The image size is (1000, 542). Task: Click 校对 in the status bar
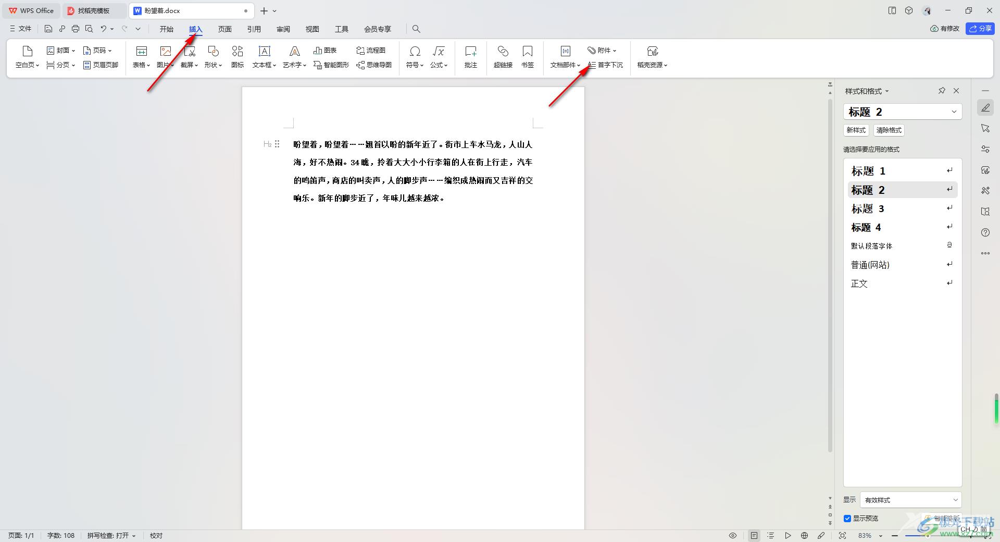point(156,535)
